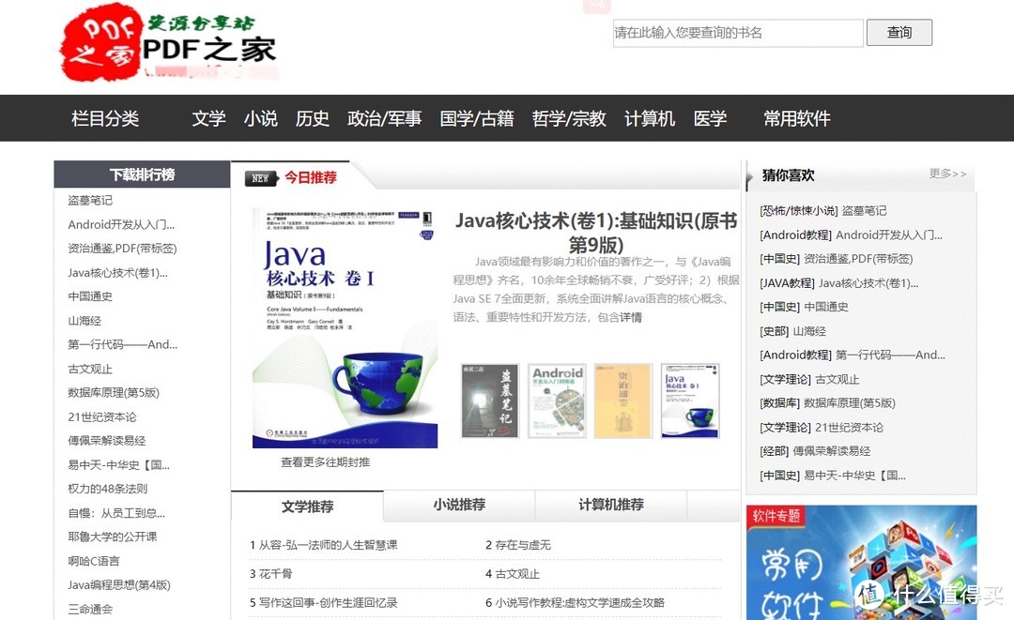Open 4 古文观止 in 文学推荐 list

513,573
